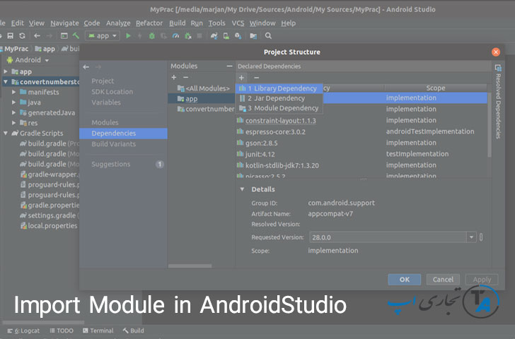Click the Profile app gauge icon
Viewport: 515px width, 339px height.
tap(175, 36)
